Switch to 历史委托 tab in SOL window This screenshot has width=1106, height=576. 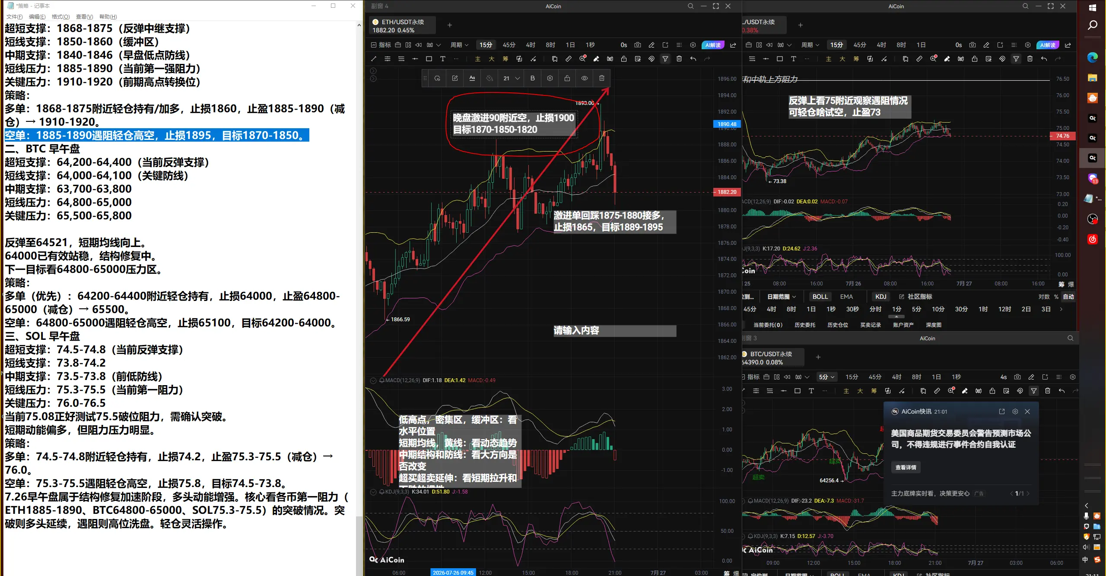[x=805, y=325]
